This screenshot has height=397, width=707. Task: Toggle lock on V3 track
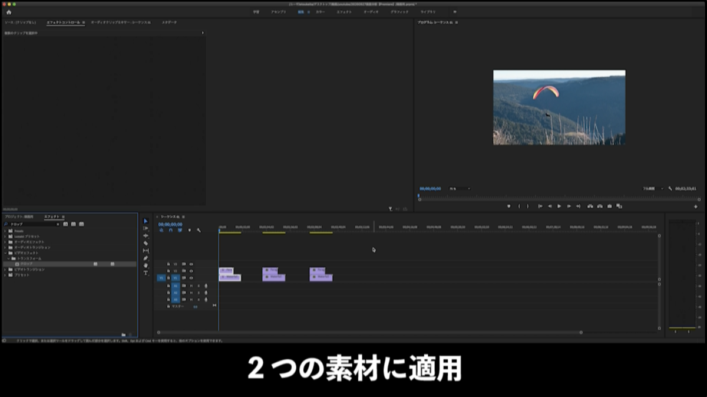pos(169,264)
